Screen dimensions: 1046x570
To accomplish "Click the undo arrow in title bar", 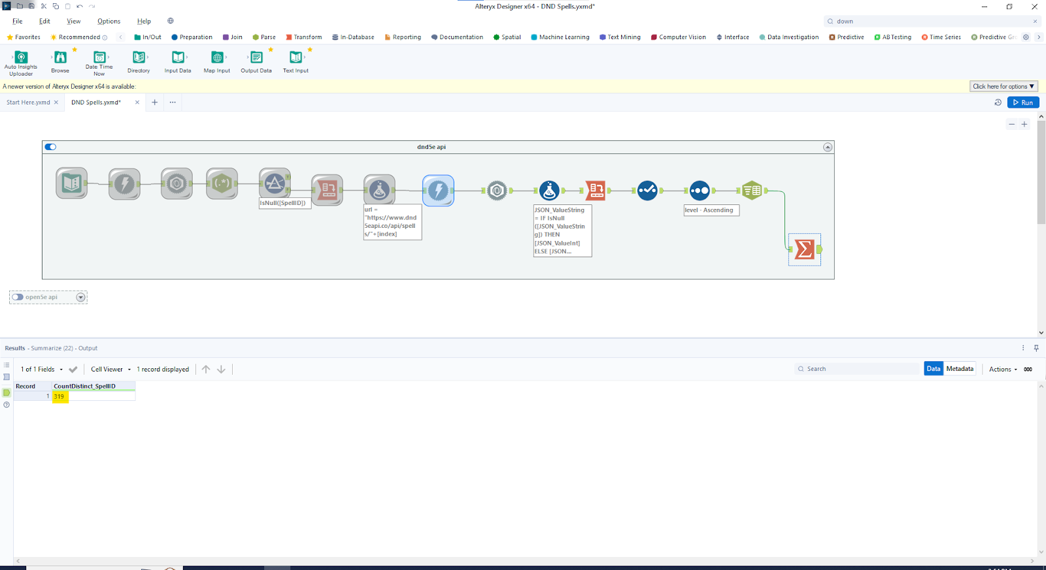I will pos(80,7).
